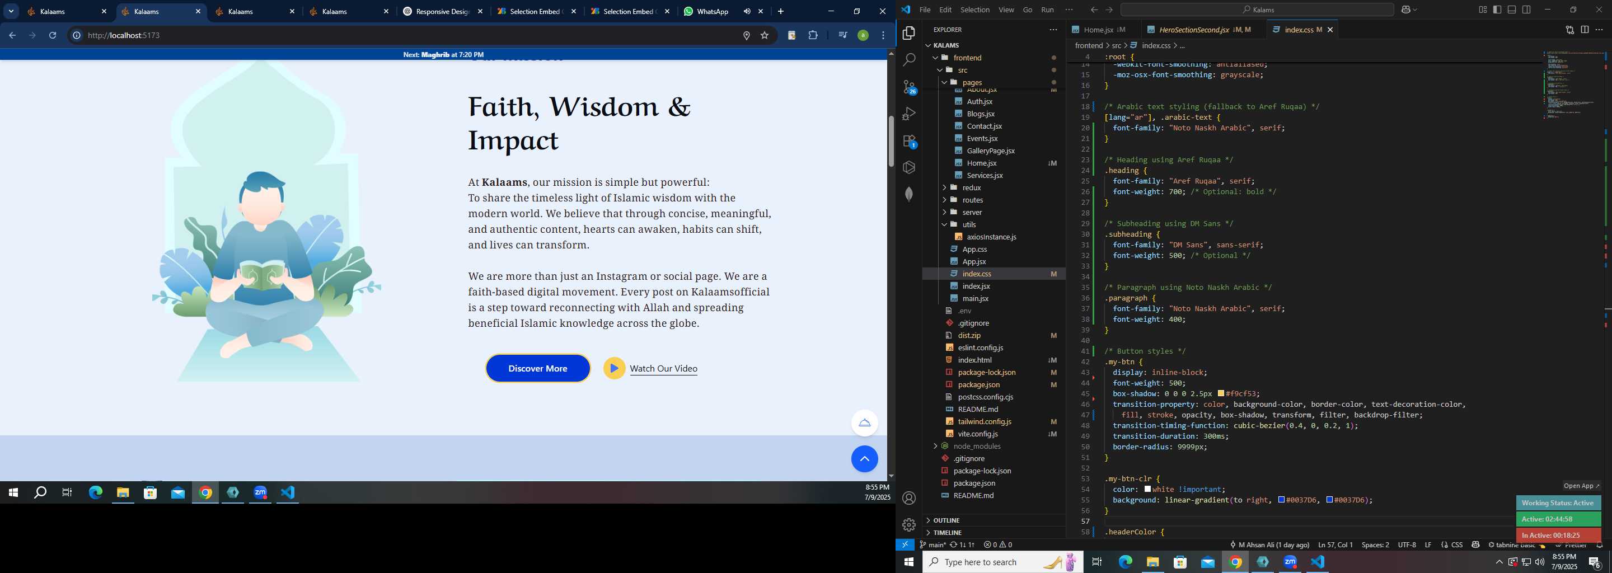
Task: Close the index.css editor tab
Action: (x=1330, y=30)
